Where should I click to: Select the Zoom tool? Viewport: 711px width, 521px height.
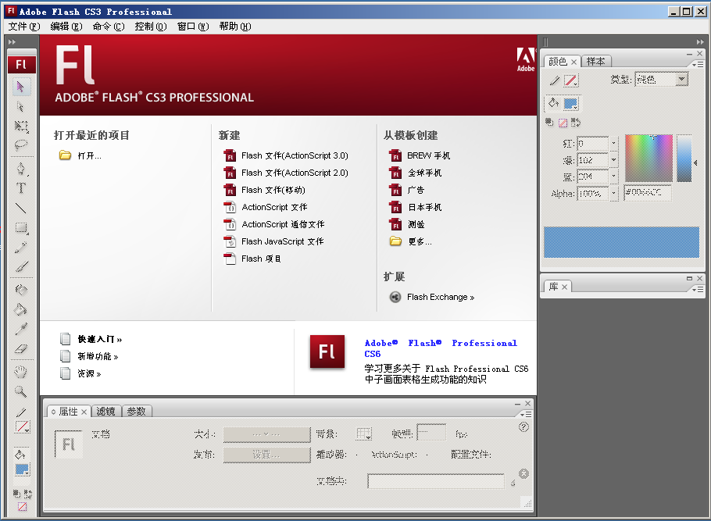[x=21, y=393]
